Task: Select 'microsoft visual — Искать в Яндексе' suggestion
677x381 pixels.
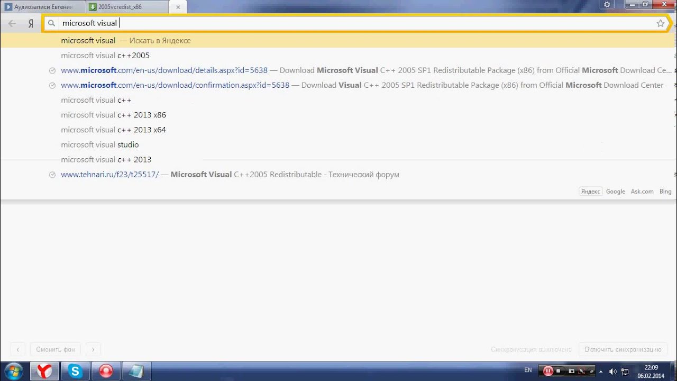Action: pyautogui.click(x=337, y=40)
